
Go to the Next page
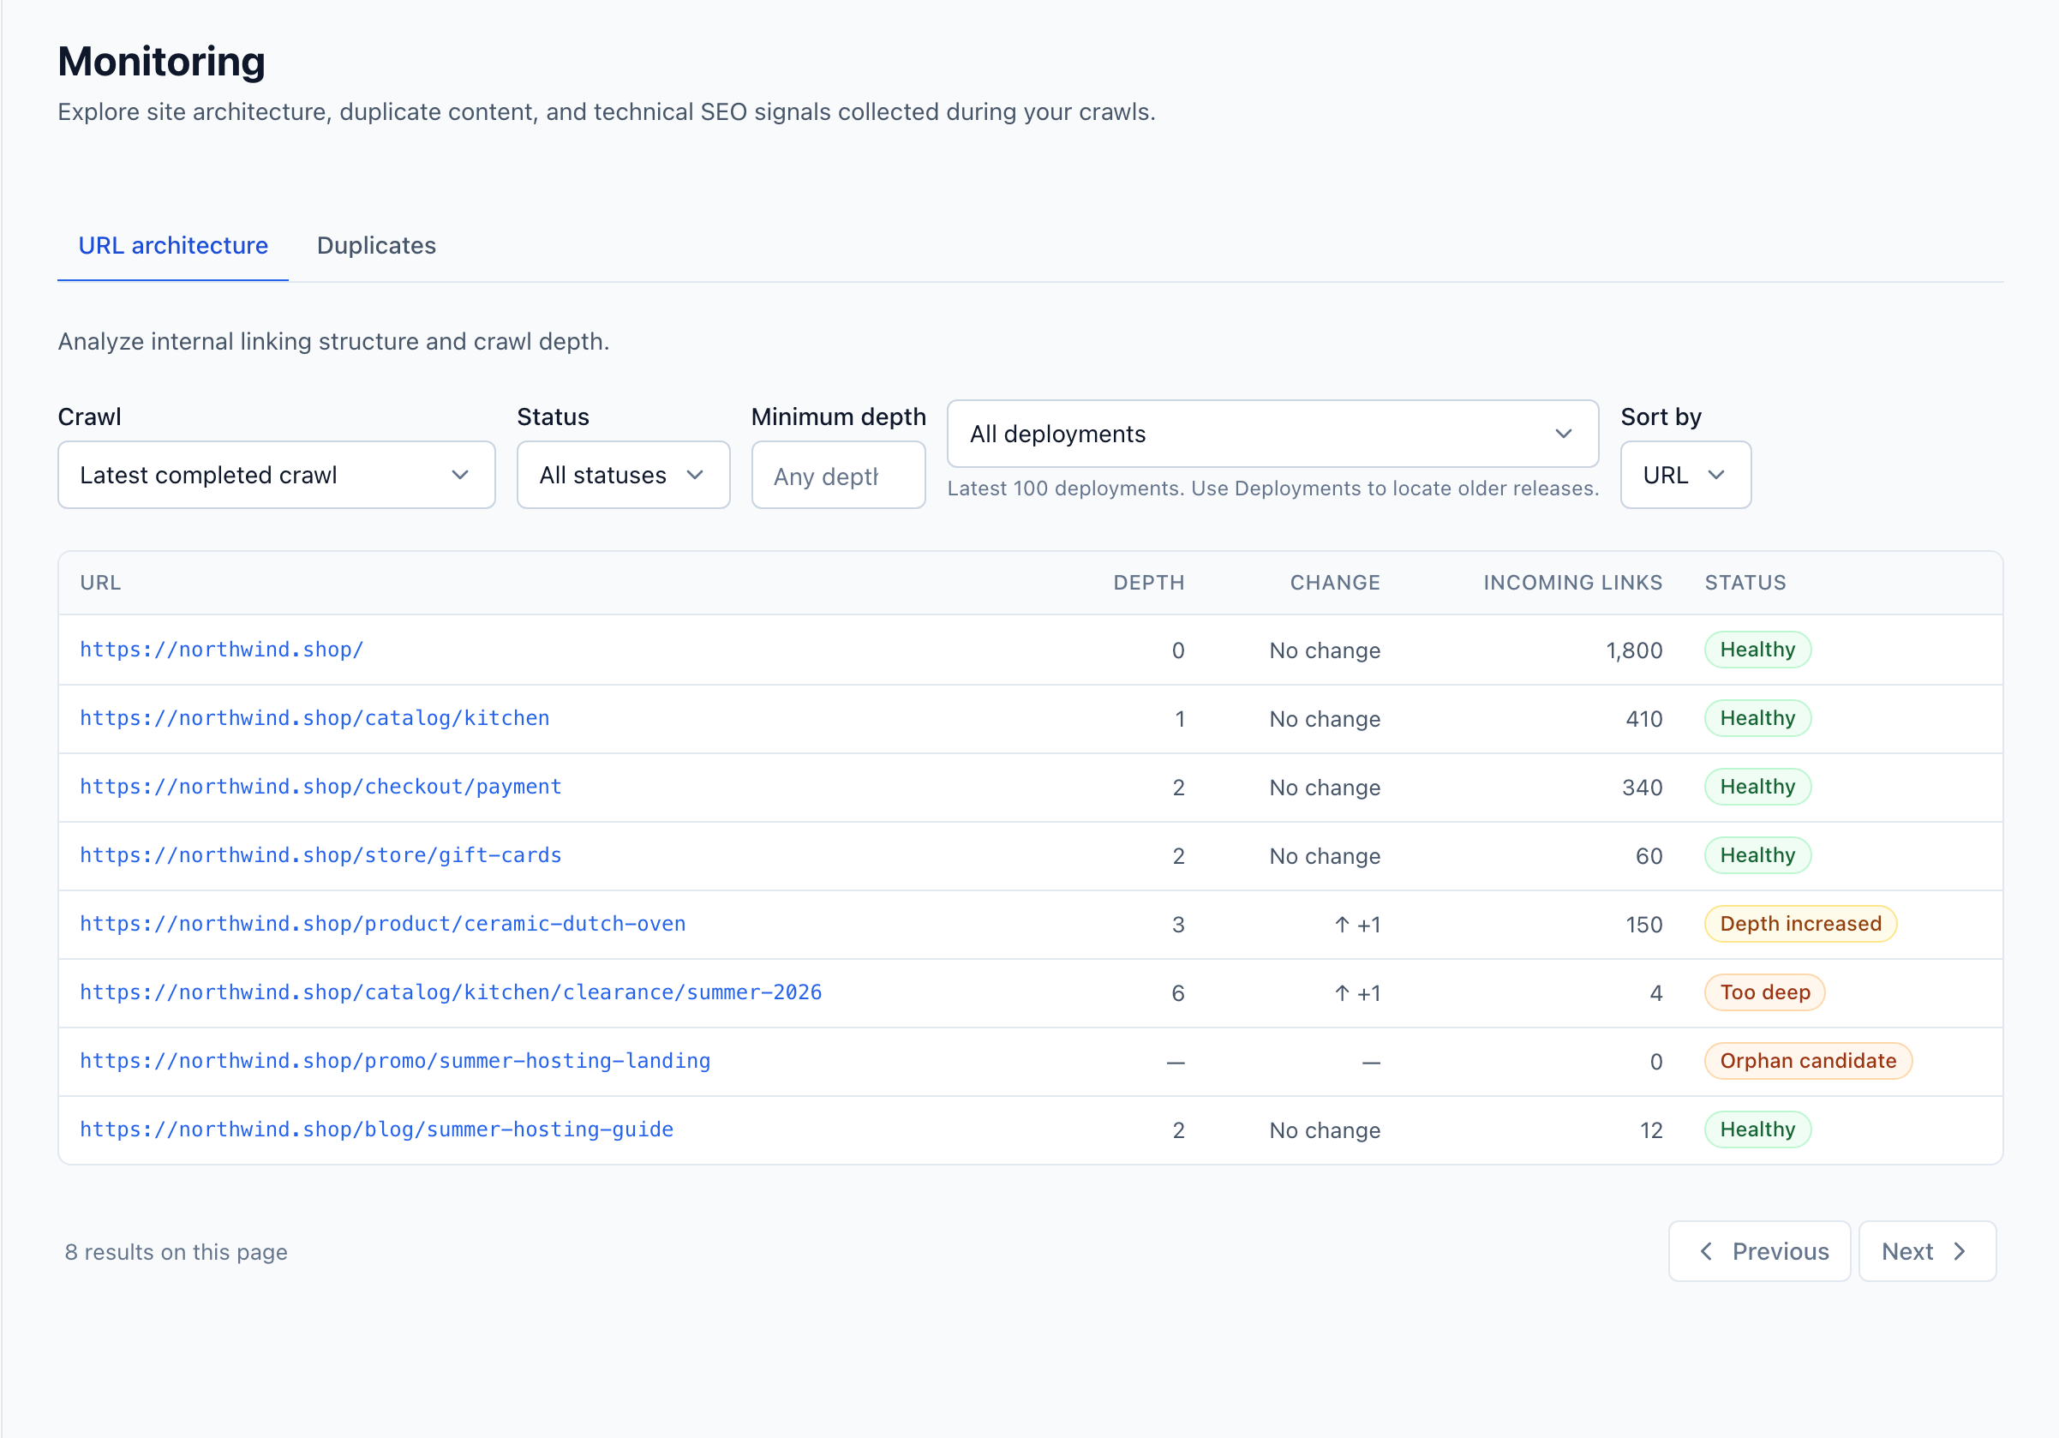tap(1926, 1250)
